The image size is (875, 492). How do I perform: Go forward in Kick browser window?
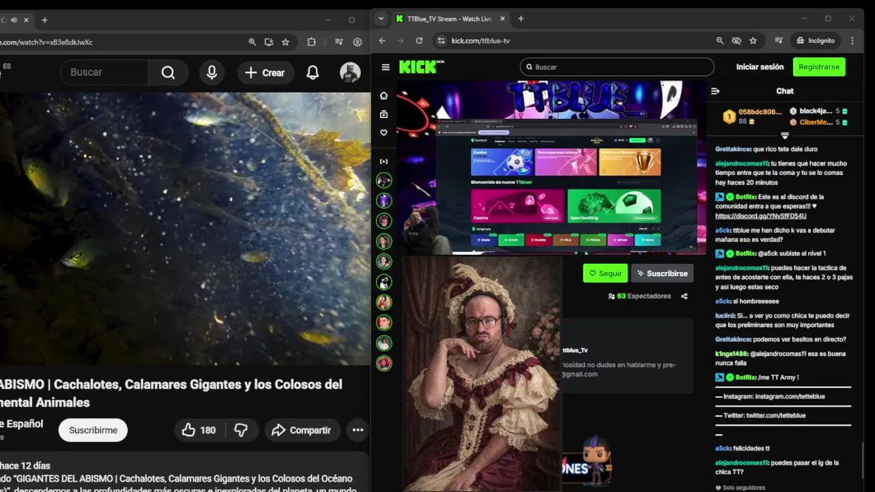tap(401, 40)
